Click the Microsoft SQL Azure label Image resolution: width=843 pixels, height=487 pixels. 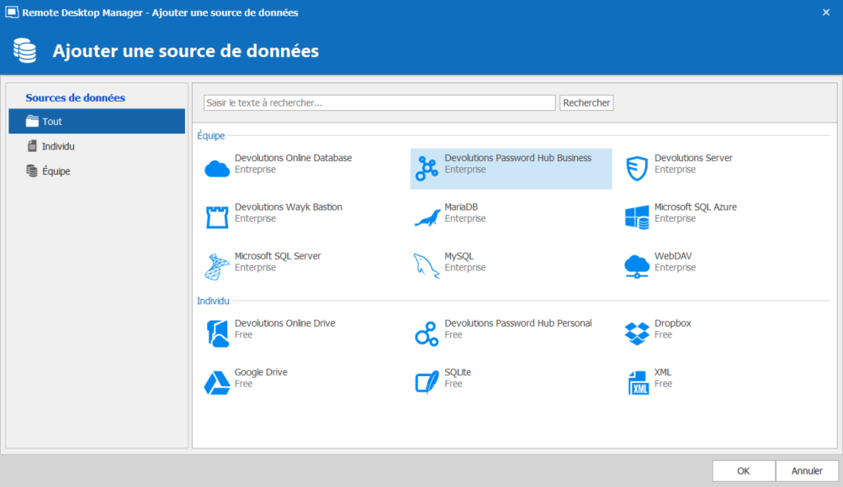pyautogui.click(x=696, y=207)
